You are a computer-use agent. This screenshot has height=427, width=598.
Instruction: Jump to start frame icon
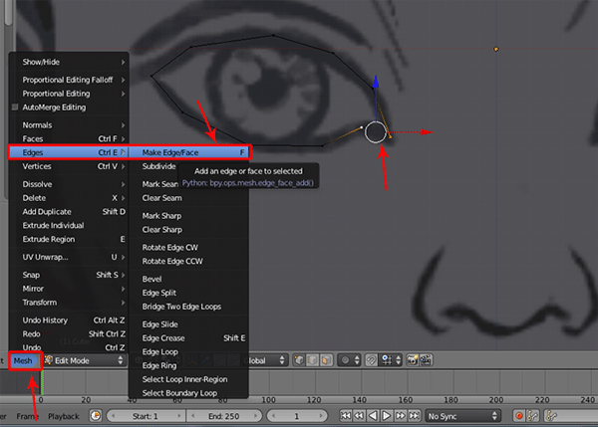[346, 416]
